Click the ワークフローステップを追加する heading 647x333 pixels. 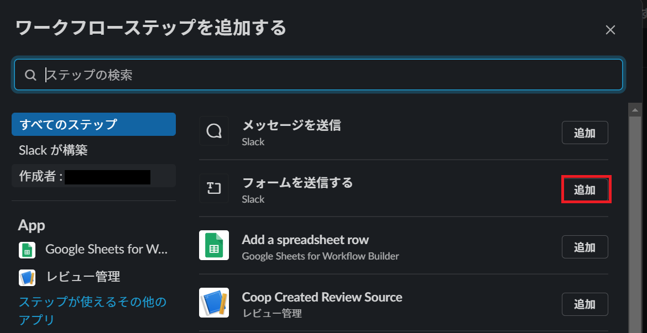click(x=151, y=28)
